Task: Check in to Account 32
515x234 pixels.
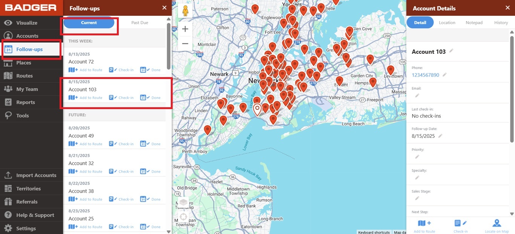Action: point(121,172)
